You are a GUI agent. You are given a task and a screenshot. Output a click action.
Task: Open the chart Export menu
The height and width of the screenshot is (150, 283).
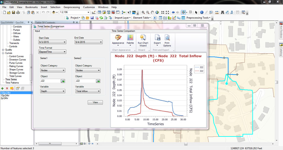click(157, 38)
